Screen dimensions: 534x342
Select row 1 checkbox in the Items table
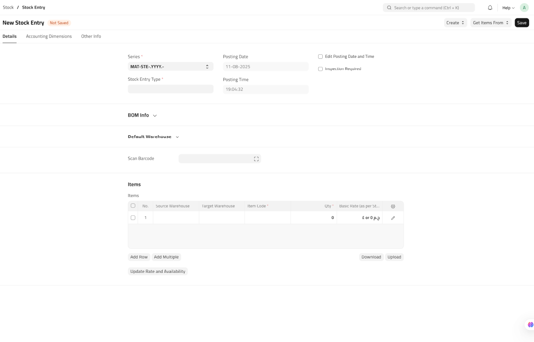pos(133,218)
